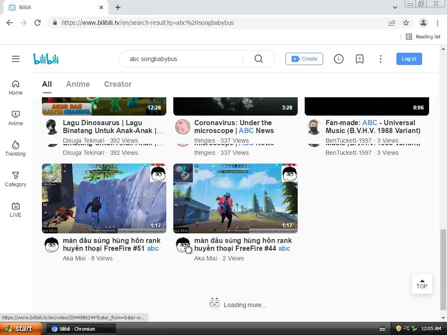The image size is (447, 335).
Task: Bookmark this page with star icon
Action: point(406,23)
